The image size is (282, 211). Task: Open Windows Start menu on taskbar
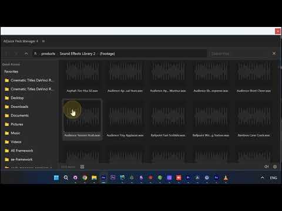56,178
